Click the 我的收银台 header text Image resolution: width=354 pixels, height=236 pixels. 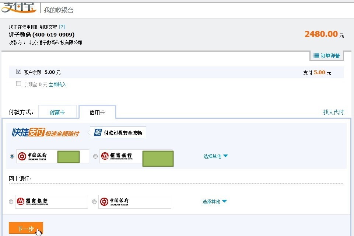59,10
